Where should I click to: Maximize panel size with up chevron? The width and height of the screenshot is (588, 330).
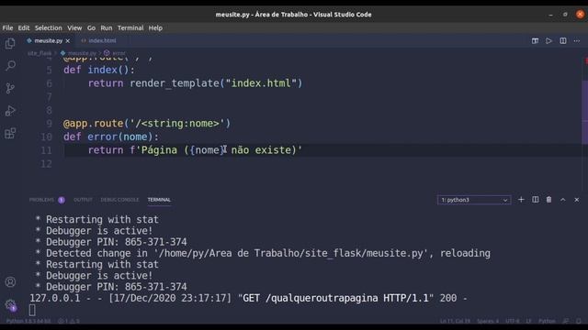pyautogui.click(x=563, y=200)
